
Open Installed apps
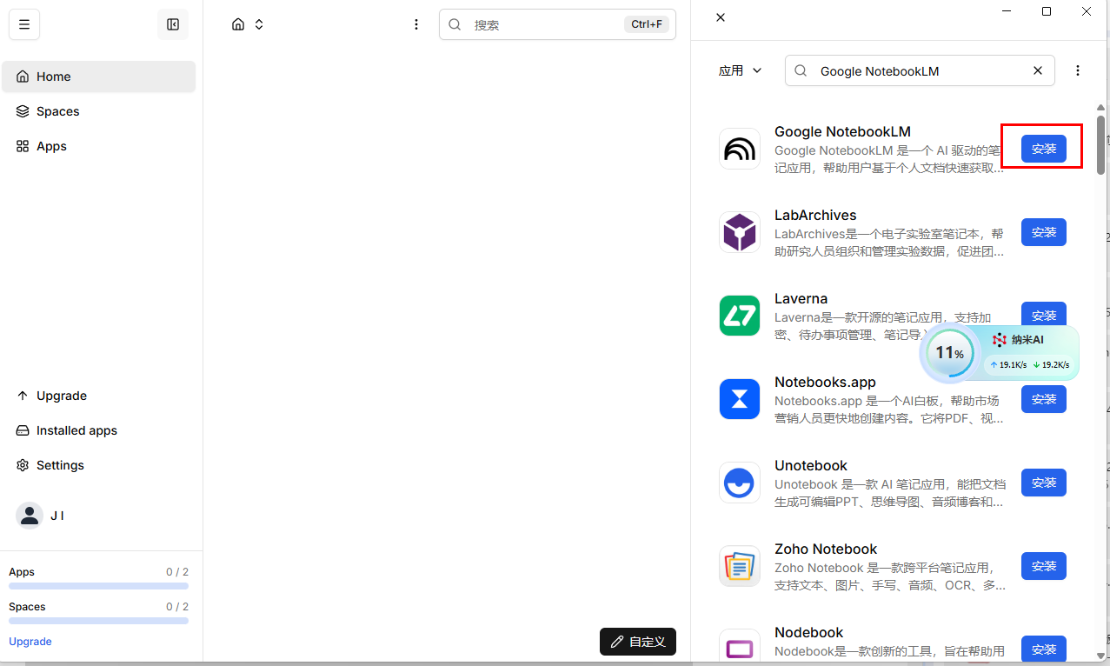coord(98,430)
